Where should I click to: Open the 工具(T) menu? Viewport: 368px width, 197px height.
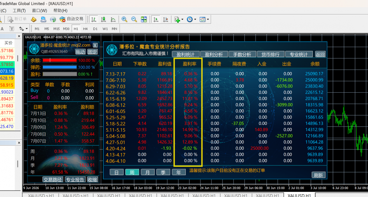19,10
